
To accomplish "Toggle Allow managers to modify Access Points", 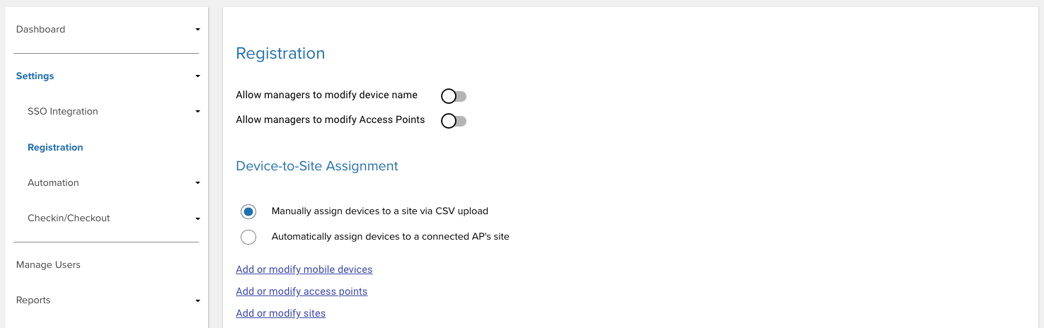I will [x=454, y=121].
